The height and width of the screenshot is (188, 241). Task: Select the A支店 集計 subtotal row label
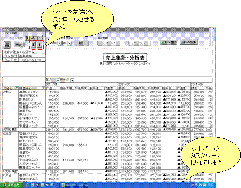tap(10, 130)
